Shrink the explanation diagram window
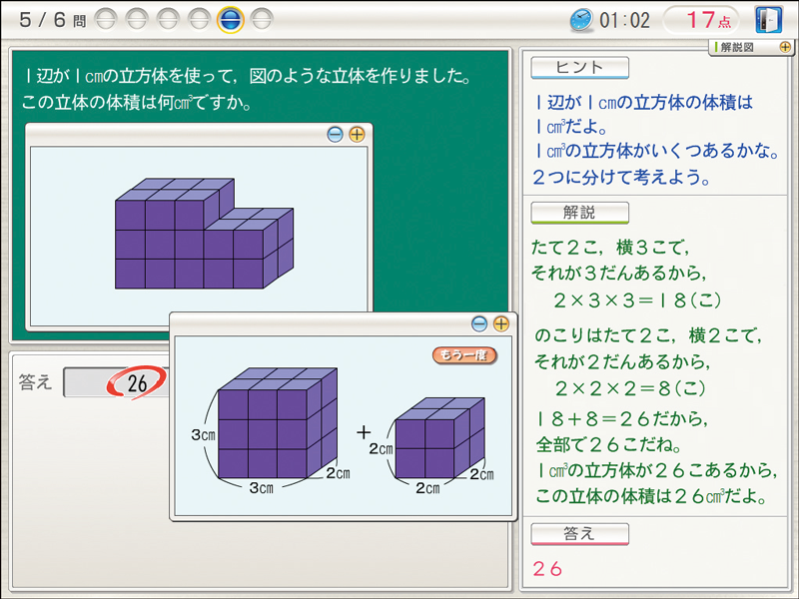 click(x=479, y=323)
